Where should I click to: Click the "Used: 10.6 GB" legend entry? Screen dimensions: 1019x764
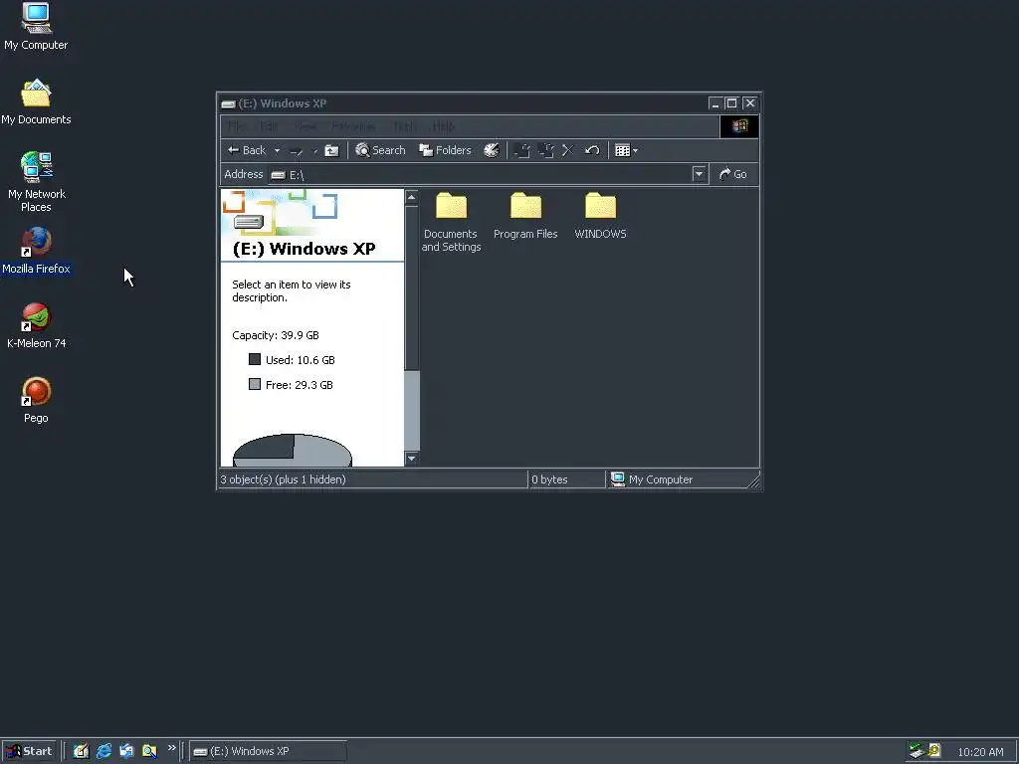pyautogui.click(x=292, y=360)
